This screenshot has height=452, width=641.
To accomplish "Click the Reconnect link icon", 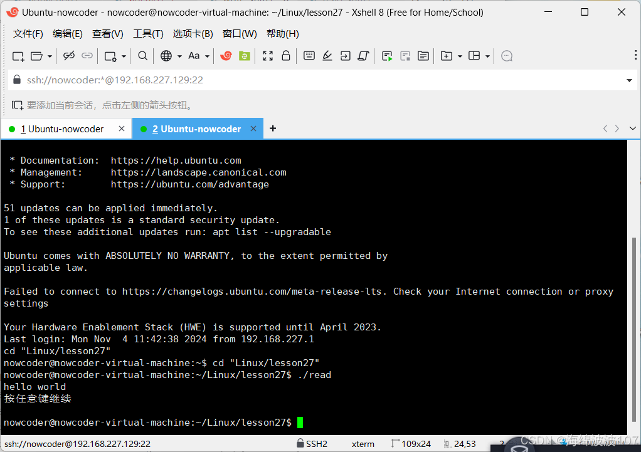I will pyautogui.click(x=87, y=56).
